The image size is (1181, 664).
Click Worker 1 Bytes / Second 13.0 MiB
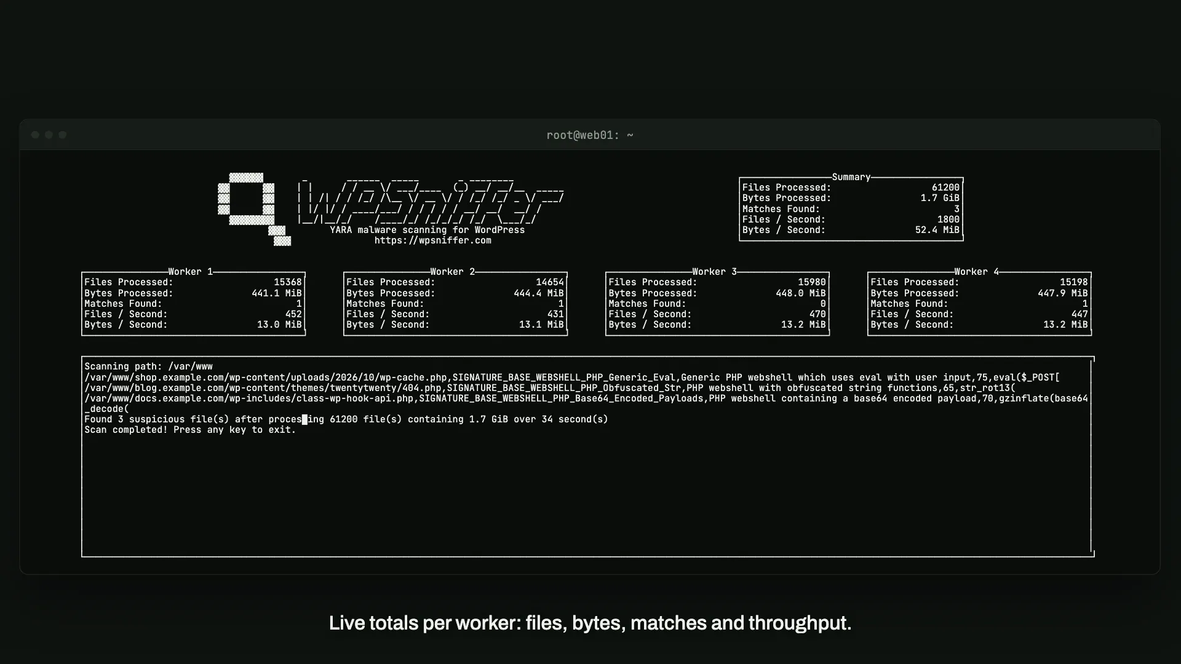(x=279, y=325)
